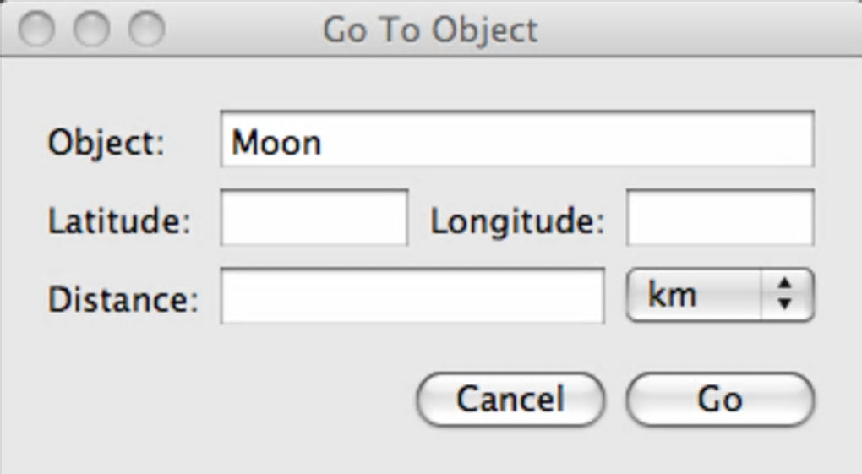
Task: Click the km text in units popup
Action: (673, 296)
